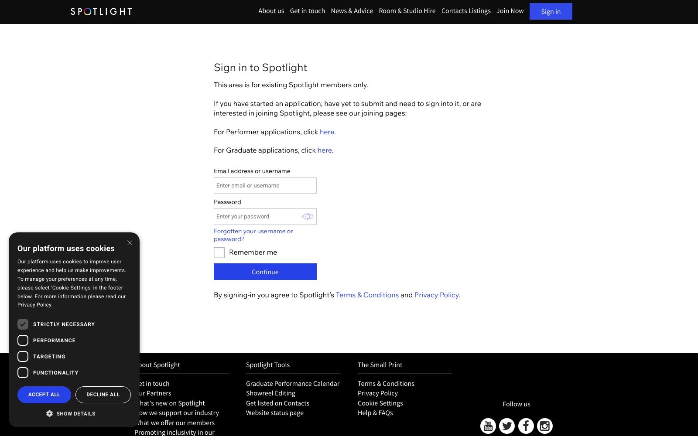Screen dimensions: 698x436
Task: Open Forgotten your username or password link
Action: point(253,235)
